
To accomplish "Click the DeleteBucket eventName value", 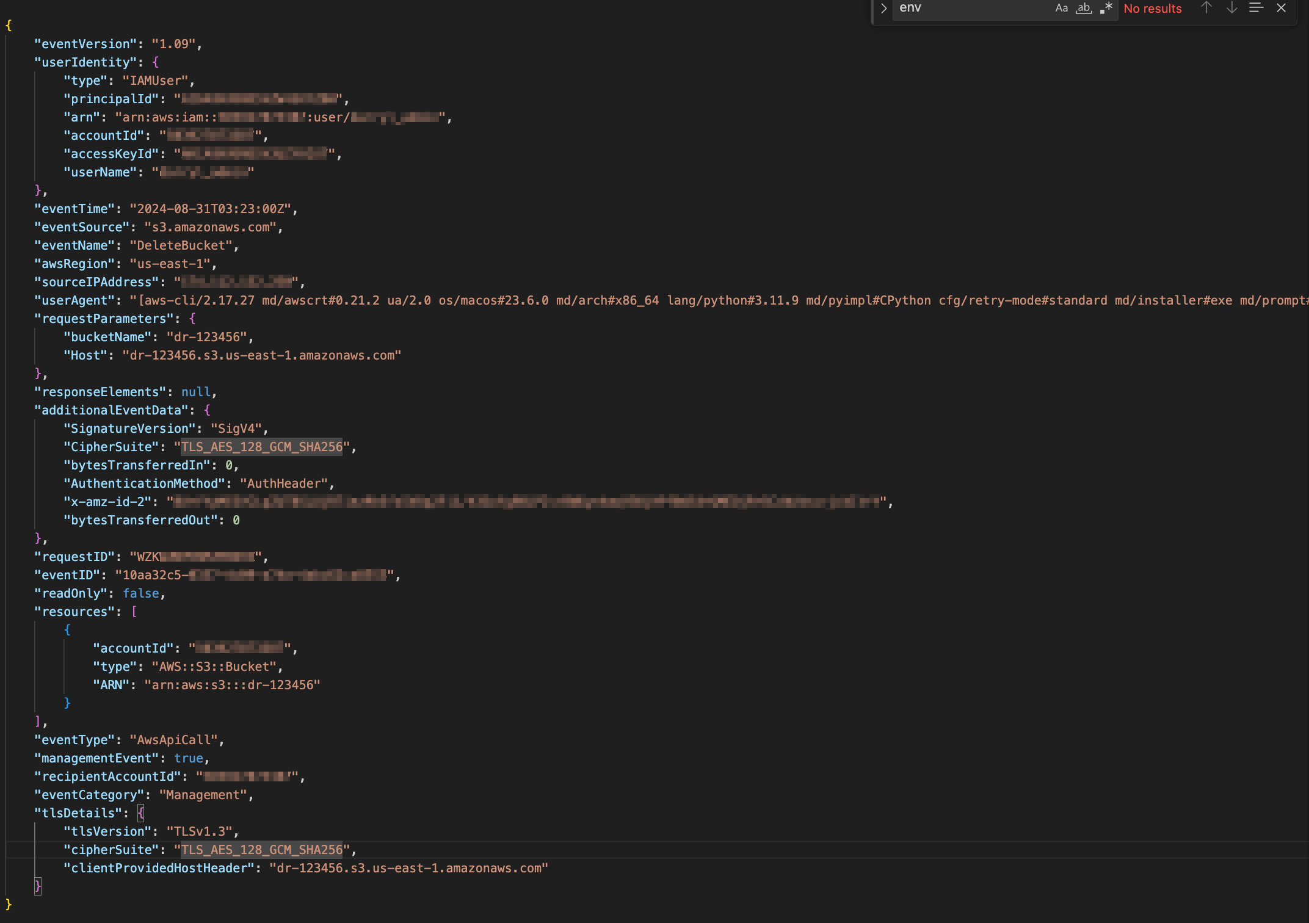I will (x=181, y=245).
